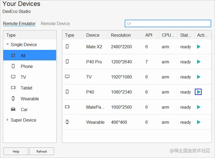Click the watch icon in Wearable table row
This screenshot has width=215, height=158.
[x=67, y=122]
